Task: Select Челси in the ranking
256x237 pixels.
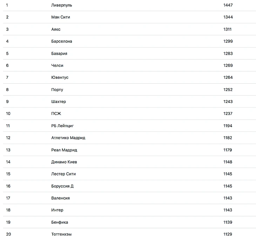Action: 57,65
